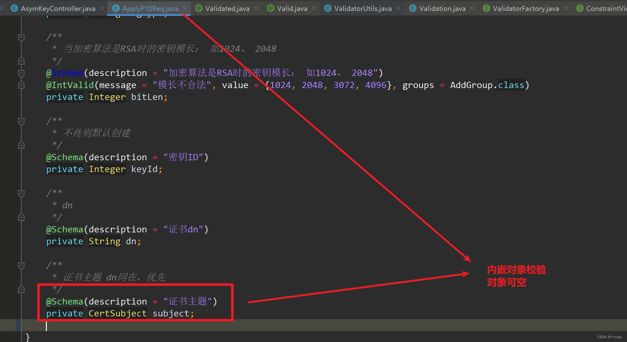Click the interface icon on ValidatorFactory.java tab

coord(486,8)
